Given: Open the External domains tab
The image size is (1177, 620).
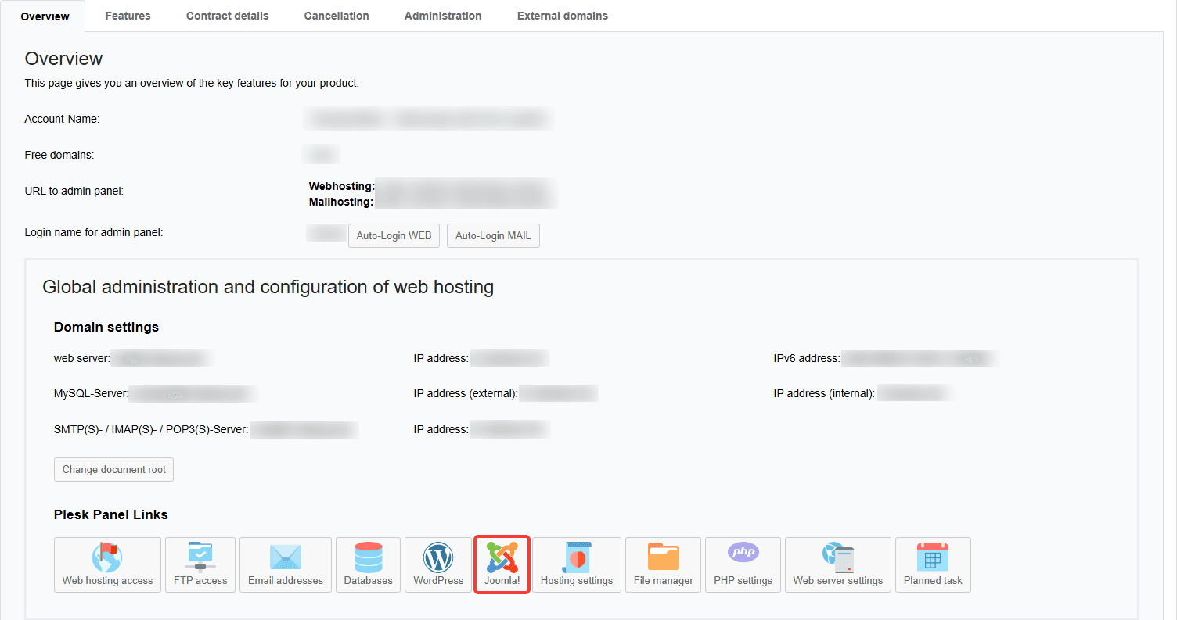Looking at the screenshot, I should pos(563,16).
